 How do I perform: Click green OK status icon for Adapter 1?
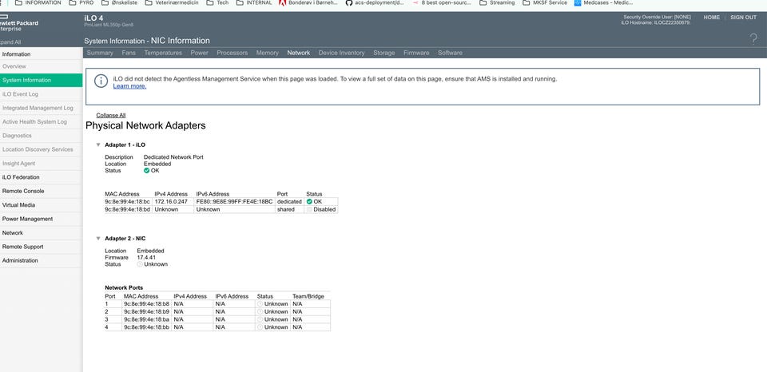147,171
